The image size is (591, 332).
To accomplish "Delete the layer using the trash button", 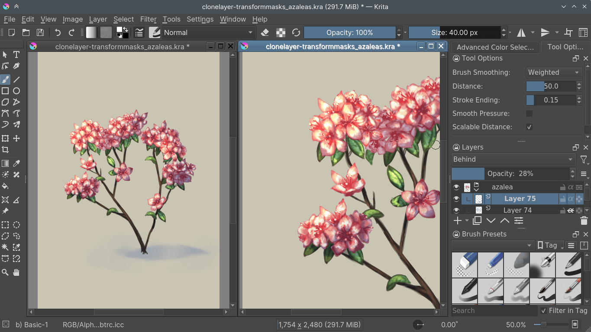I will [x=584, y=220].
